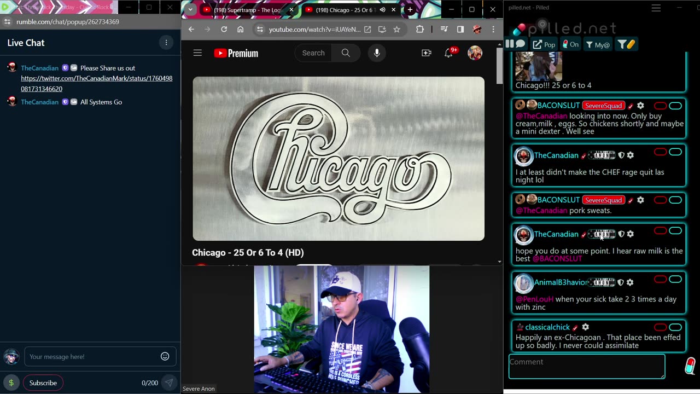This screenshot has width=700, height=394.
Task: Close the Supertramp tab
Action: click(291, 10)
